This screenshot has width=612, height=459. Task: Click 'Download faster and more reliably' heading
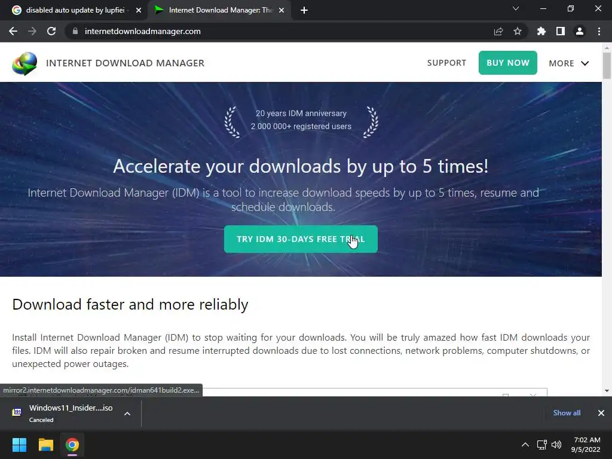130,304
